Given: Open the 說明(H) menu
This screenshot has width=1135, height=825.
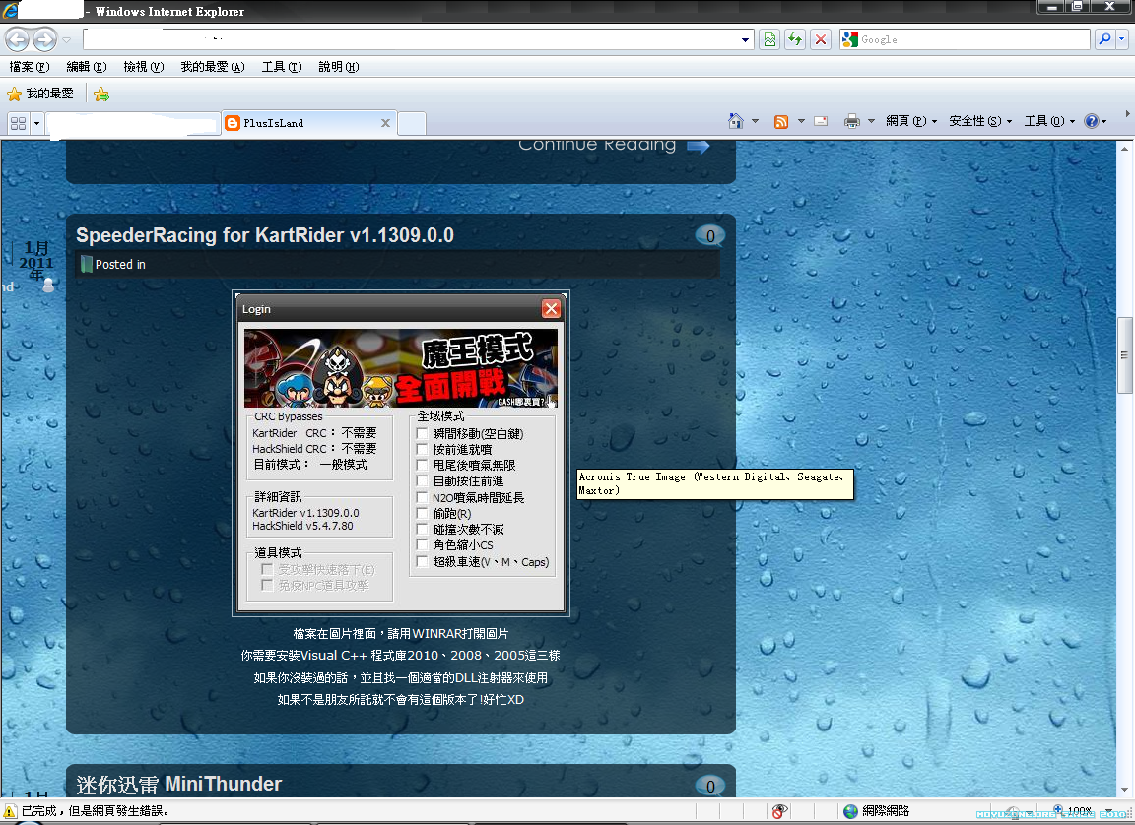Looking at the screenshot, I should [339, 67].
